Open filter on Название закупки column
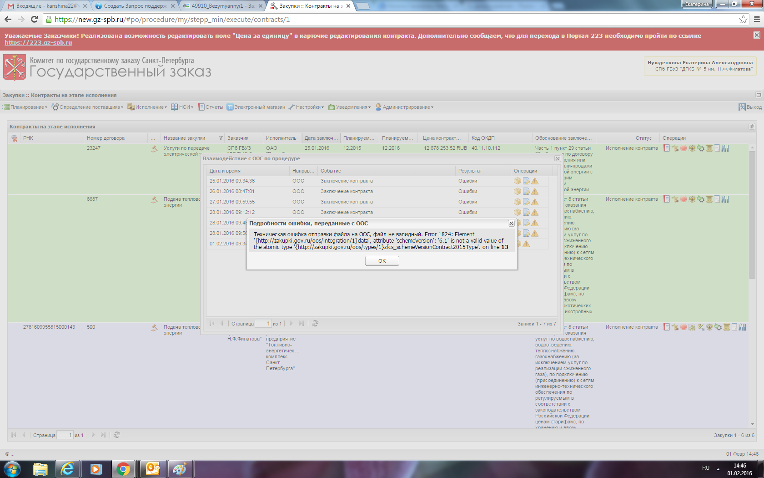Viewport: 764px width, 478px height. [221, 138]
